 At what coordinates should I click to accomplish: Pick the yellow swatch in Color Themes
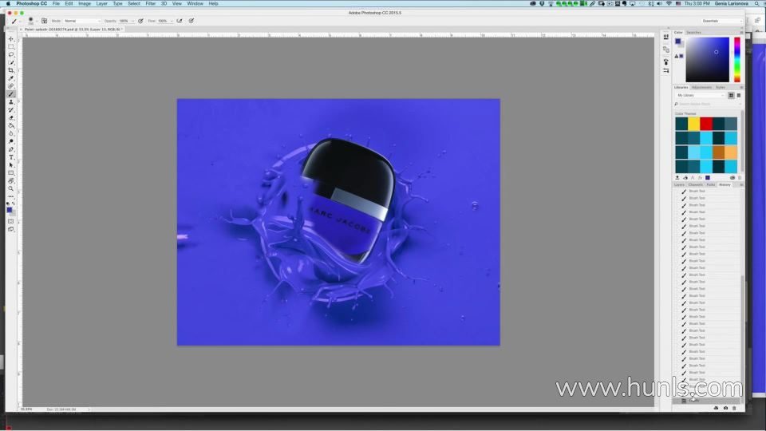click(693, 124)
